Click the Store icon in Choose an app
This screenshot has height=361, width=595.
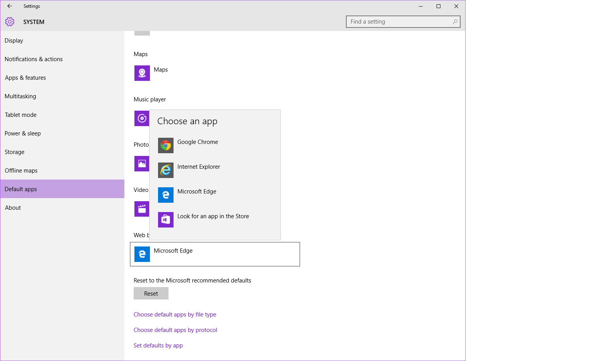166,220
